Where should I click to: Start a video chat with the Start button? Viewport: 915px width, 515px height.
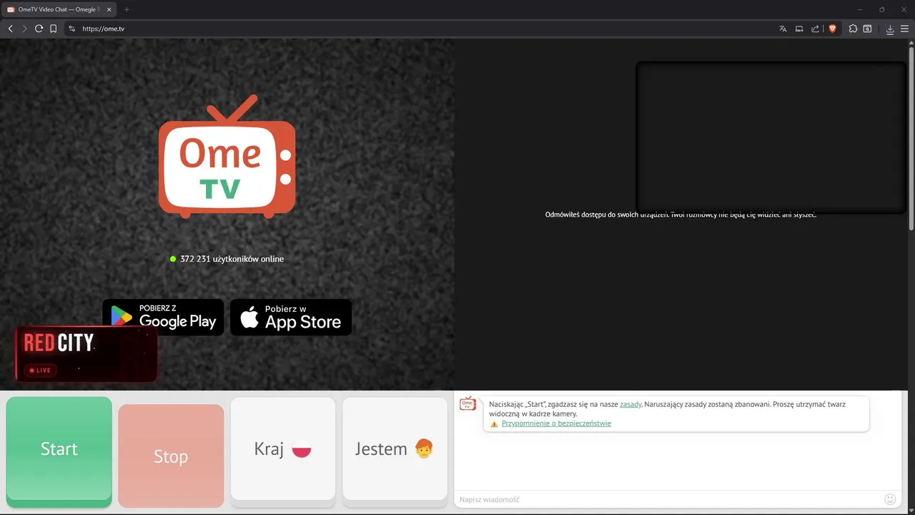pyautogui.click(x=59, y=451)
